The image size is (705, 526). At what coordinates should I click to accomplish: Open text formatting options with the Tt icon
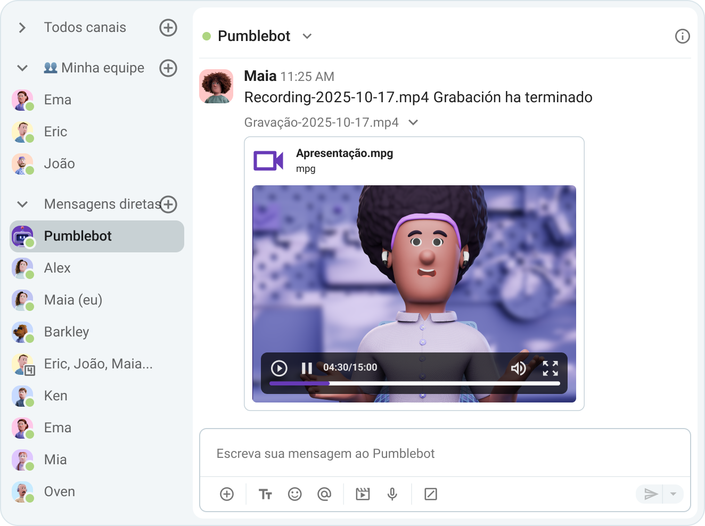[x=265, y=494]
